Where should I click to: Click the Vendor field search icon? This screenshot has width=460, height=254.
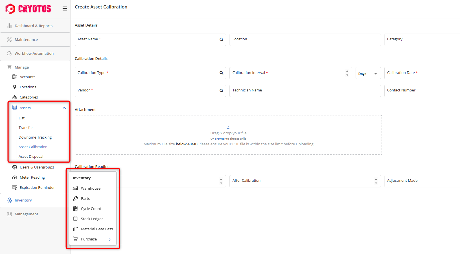pos(221,91)
